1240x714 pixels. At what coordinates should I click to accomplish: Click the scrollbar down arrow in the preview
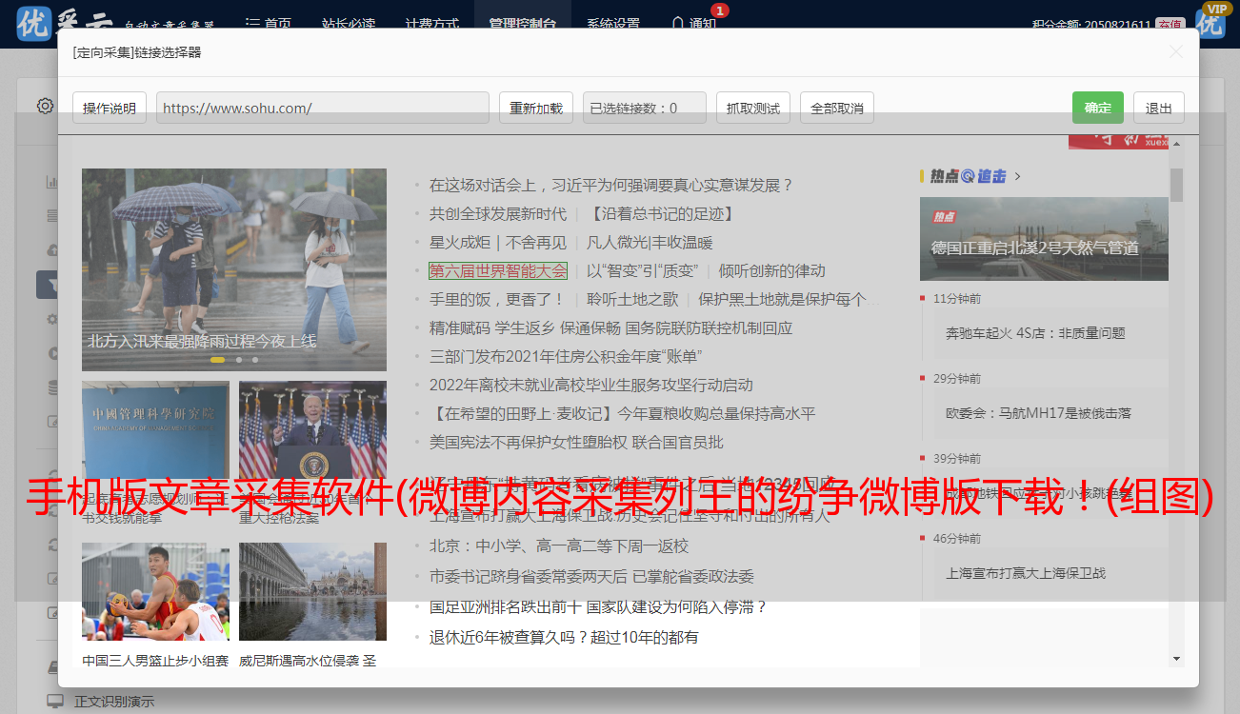(x=1177, y=658)
